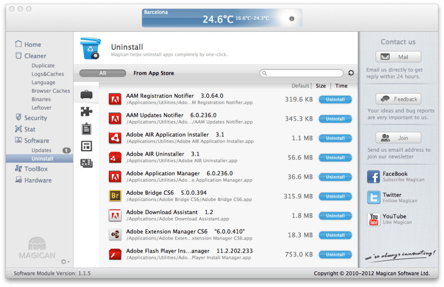Click the refresh list icon
This screenshot has width=444, height=287.
(351, 73)
